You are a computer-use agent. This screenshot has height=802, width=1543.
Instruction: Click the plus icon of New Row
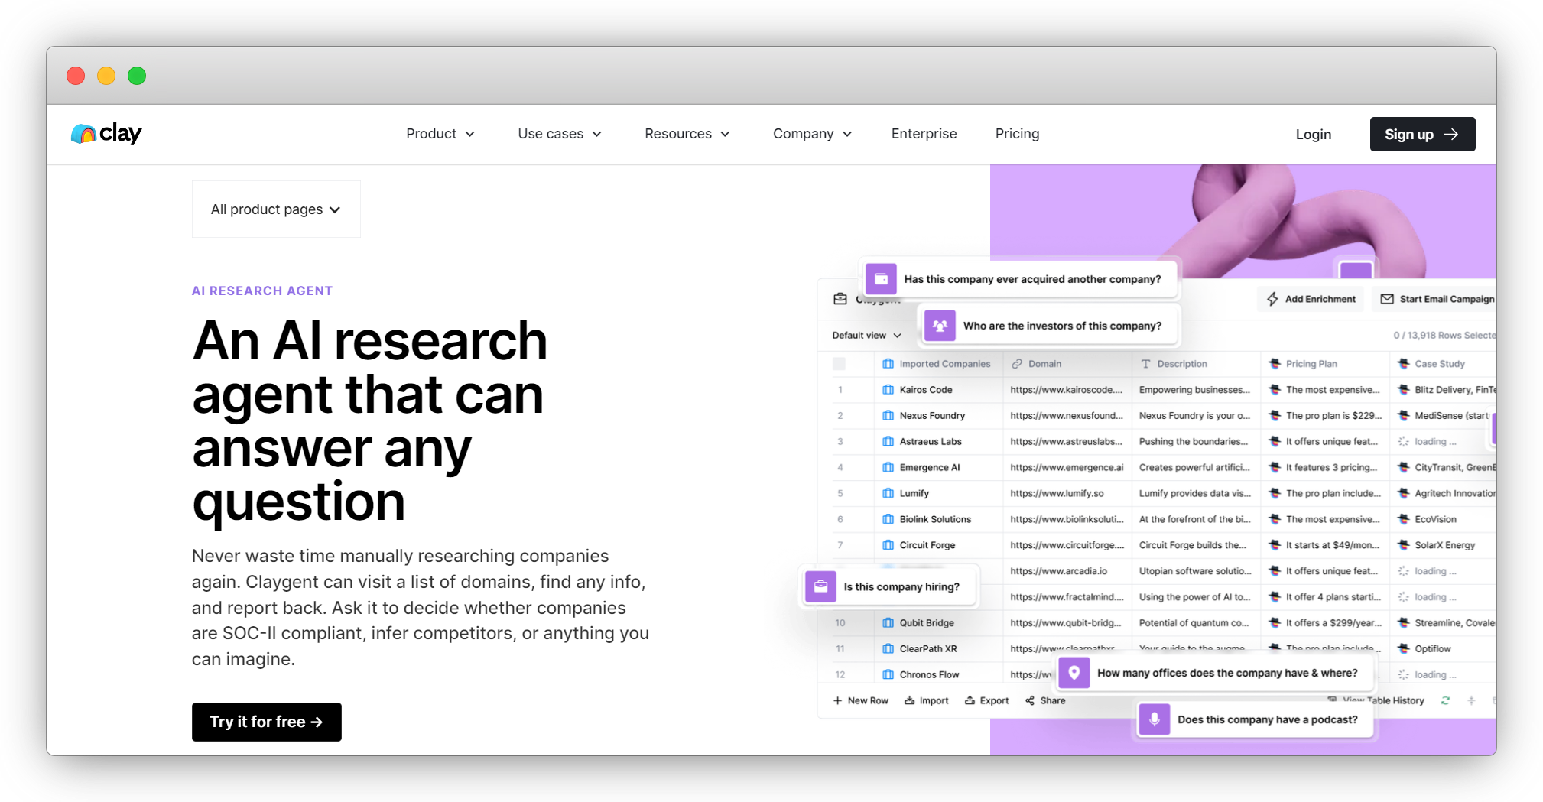pyautogui.click(x=837, y=700)
